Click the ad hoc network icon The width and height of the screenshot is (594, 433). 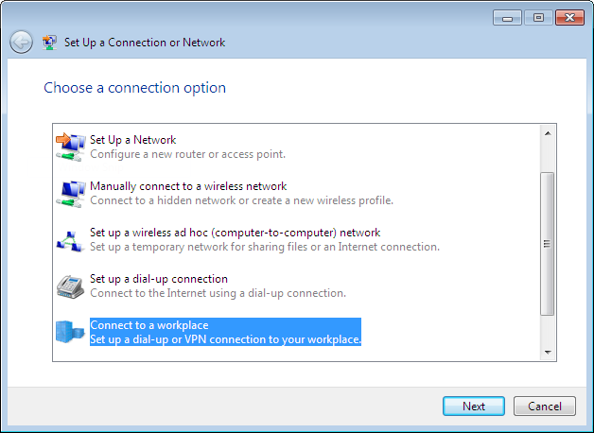coord(71,239)
